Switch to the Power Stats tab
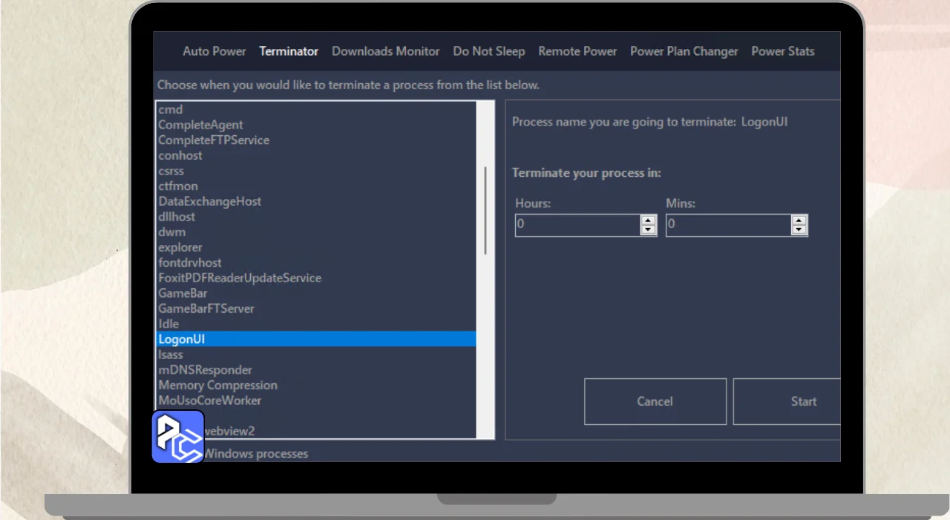This screenshot has width=950, height=520. (x=783, y=51)
